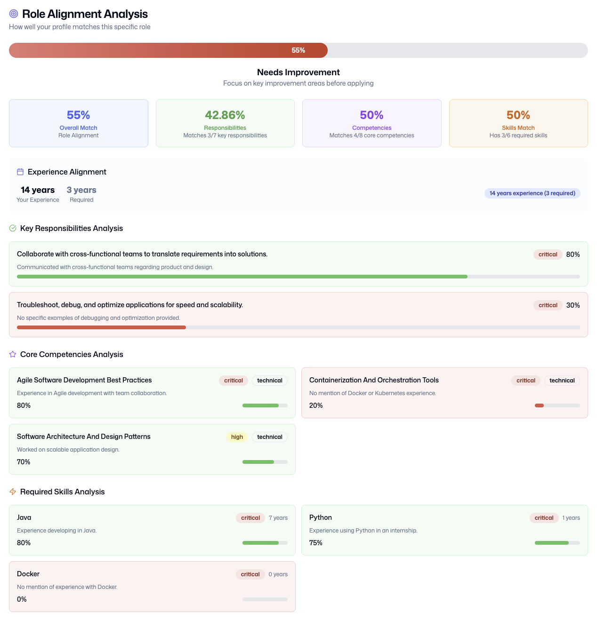Click the Troubleshoot and debug responsibility card

pyautogui.click(x=298, y=314)
